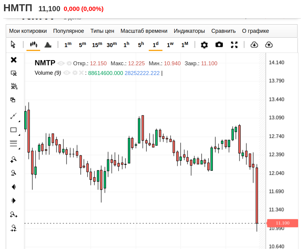Click the overlapping squares icon in sidebar

click(x=13, y=100)
